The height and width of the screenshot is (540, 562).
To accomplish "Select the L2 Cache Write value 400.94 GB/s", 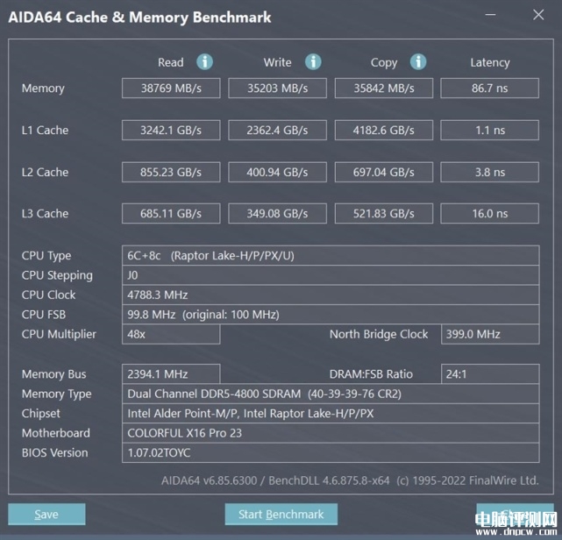I will [277, 172].
